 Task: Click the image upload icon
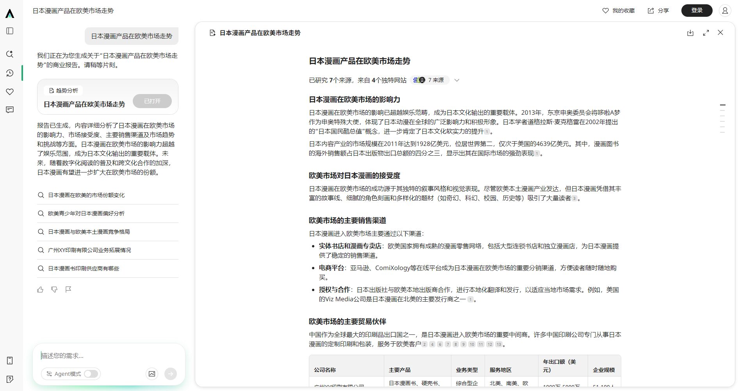pyautogui.click(x=152, y=374)
